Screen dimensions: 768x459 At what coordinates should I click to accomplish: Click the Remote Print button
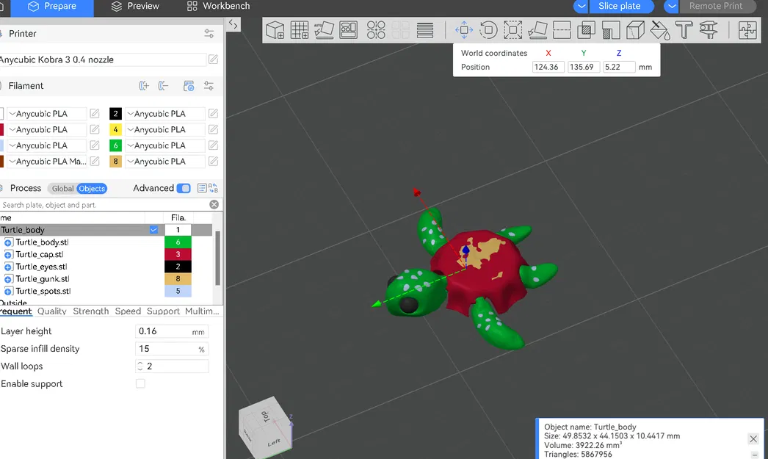coord(718,7)
